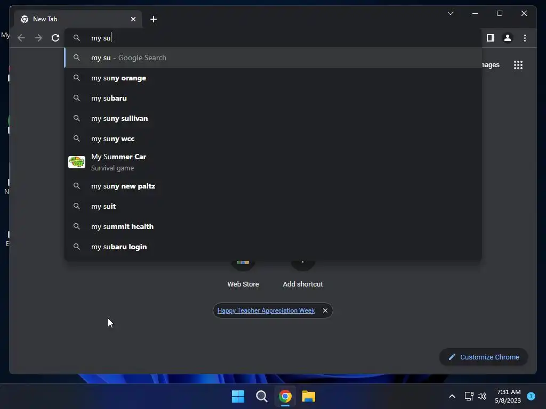Show hidden system tray icons
The image size is (546, 409).
(x=452, y=396)
